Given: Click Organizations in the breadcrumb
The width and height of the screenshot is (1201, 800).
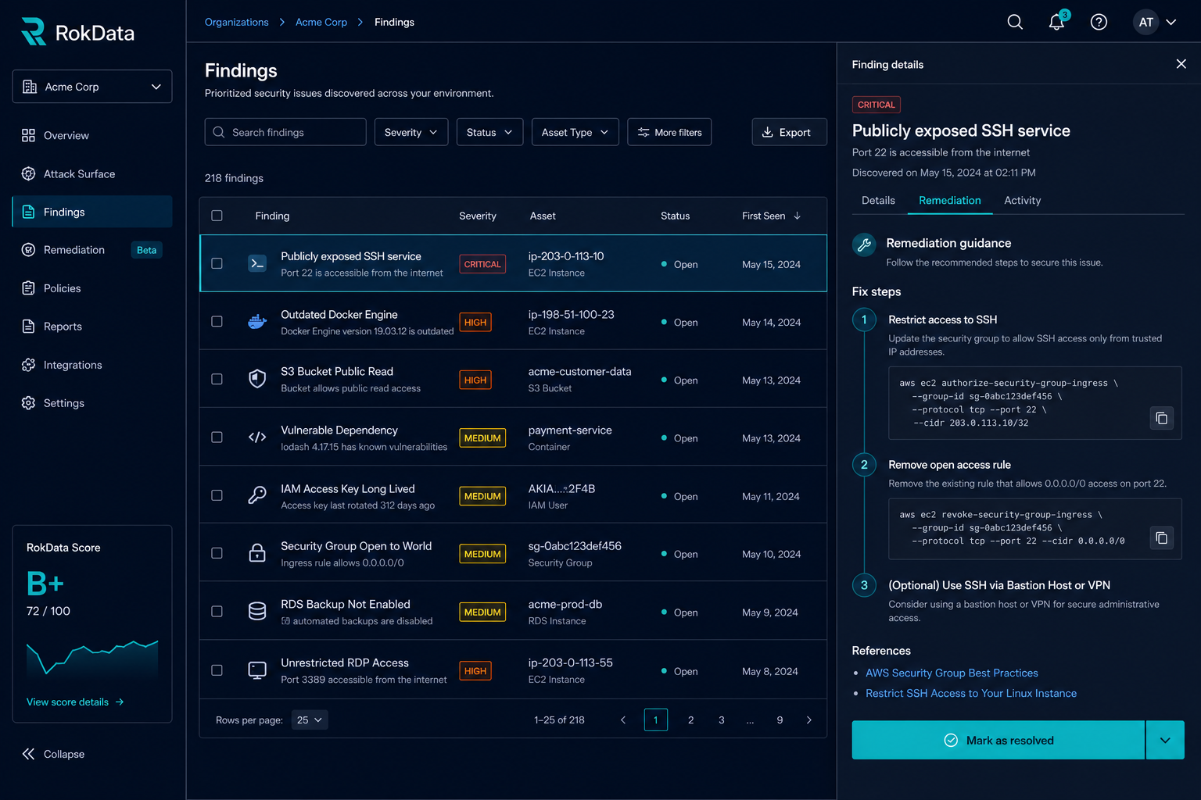Looking at the screenshot, I should point(237,22).
